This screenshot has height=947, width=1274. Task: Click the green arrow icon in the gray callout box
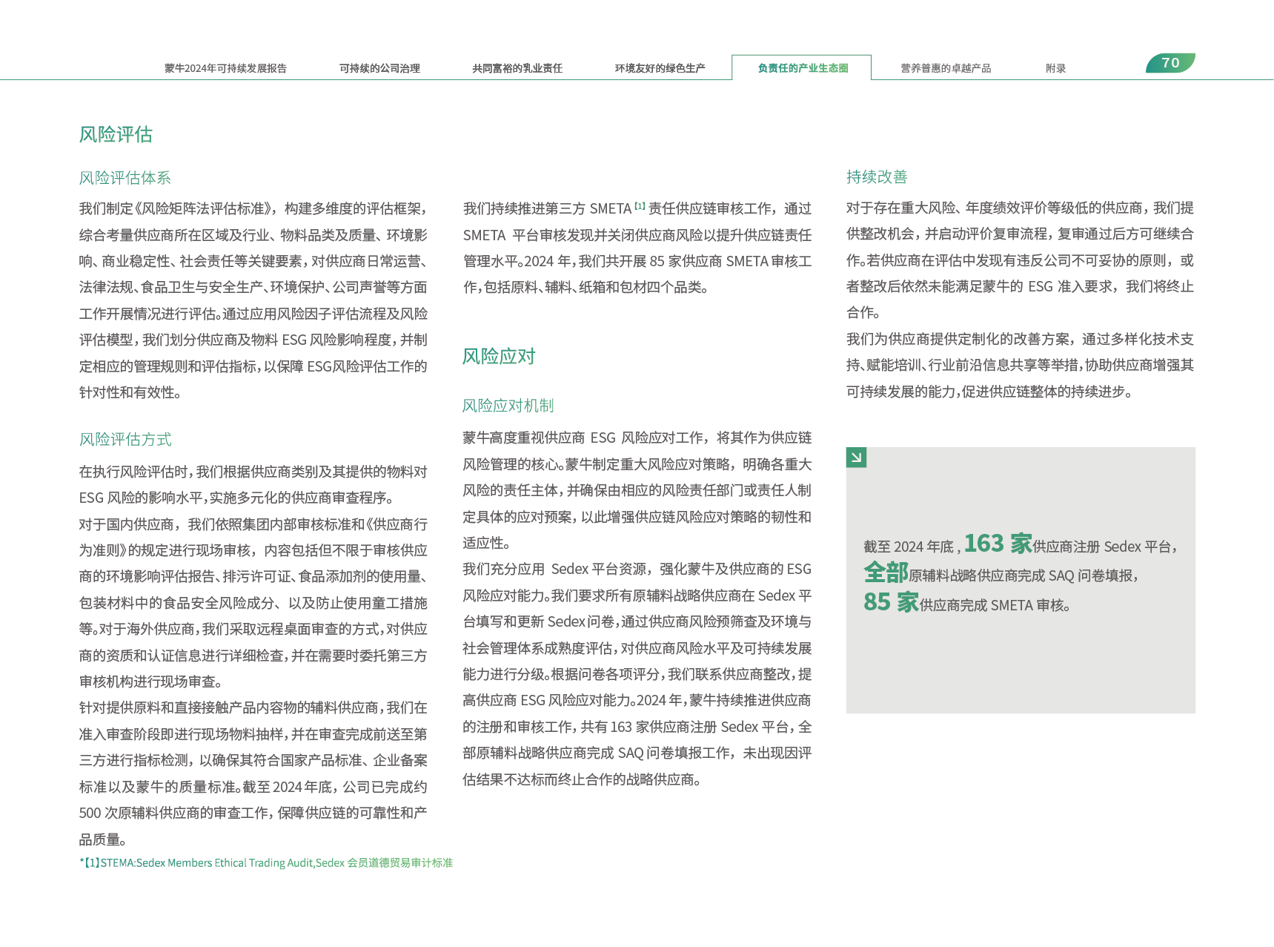pyautogui.click(x=856, y=458)
